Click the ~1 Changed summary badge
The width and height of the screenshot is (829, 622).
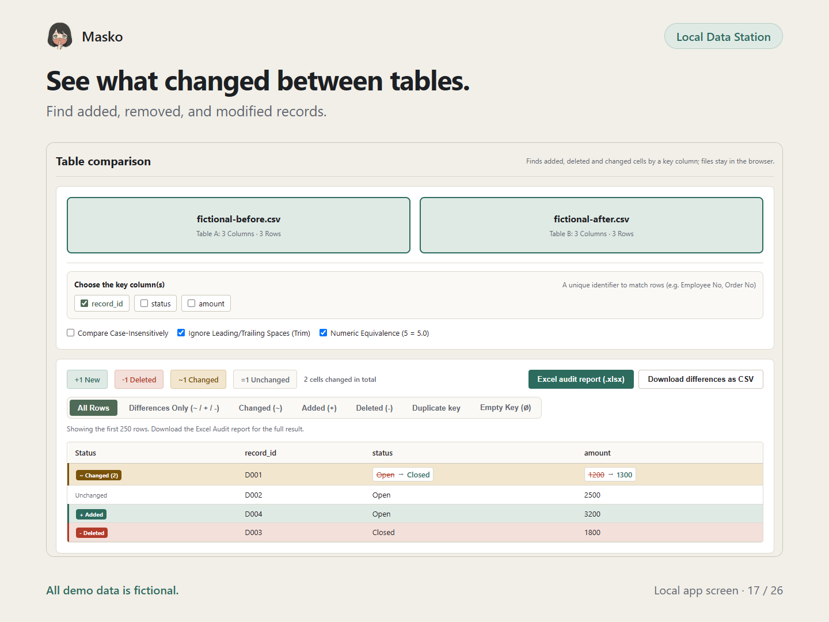point(198,380)
